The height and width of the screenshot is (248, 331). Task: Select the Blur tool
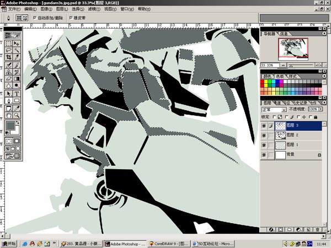[x=9, y=85]
